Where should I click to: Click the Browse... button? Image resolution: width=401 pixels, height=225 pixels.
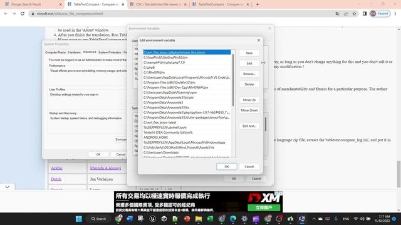click(x=249, y=74)
